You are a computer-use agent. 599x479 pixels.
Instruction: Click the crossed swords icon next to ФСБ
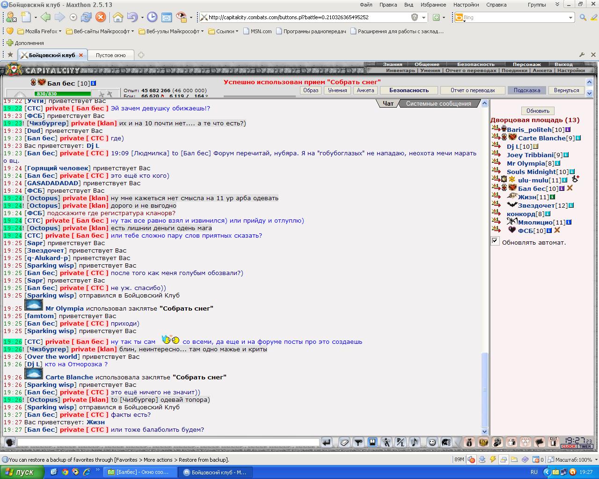click(557, 230)
